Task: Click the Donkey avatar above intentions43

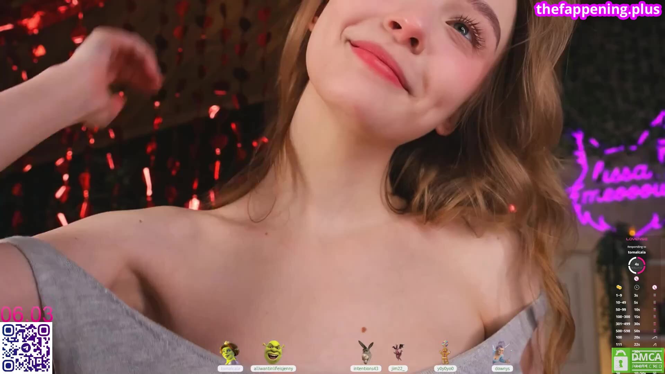Action: coord(366,352)
